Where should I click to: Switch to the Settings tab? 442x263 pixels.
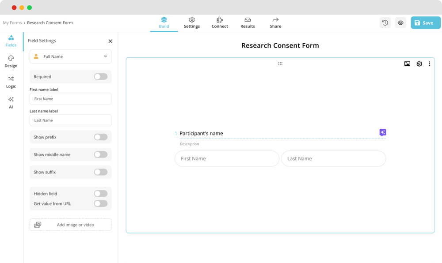pos(192,23)
